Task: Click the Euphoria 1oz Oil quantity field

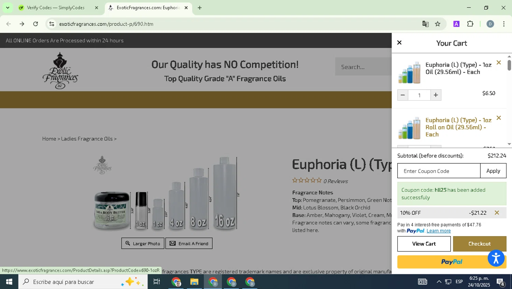Action: click(x=419, y=95)
